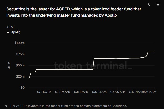Click the note icon beside the ACRED footnote

6,106
